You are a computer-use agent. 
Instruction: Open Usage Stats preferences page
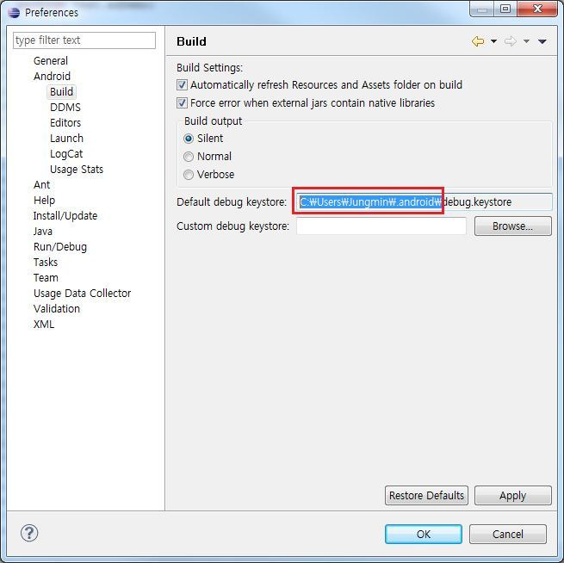click(x=77, y=169)
